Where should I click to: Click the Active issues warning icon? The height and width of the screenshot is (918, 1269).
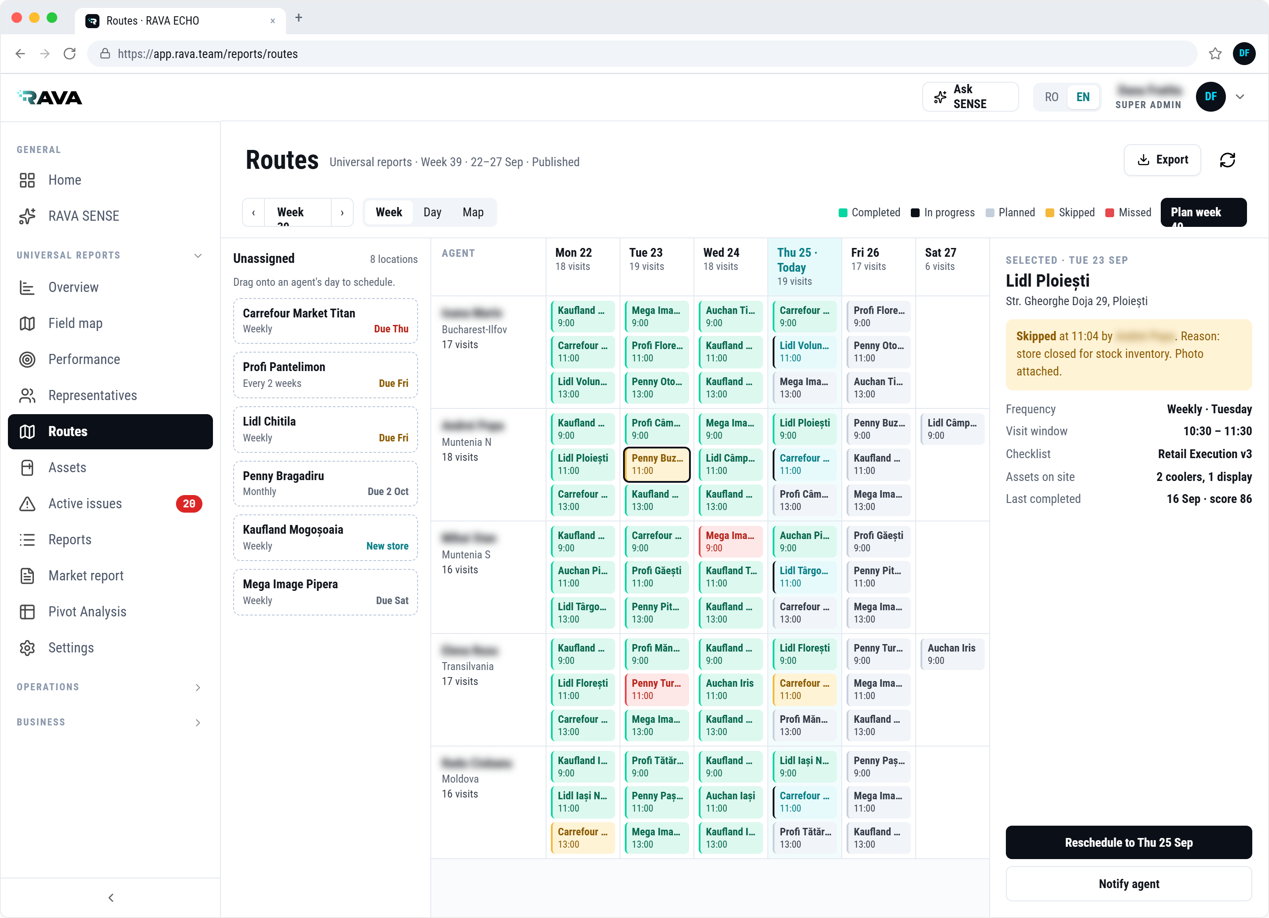point(27,504)
